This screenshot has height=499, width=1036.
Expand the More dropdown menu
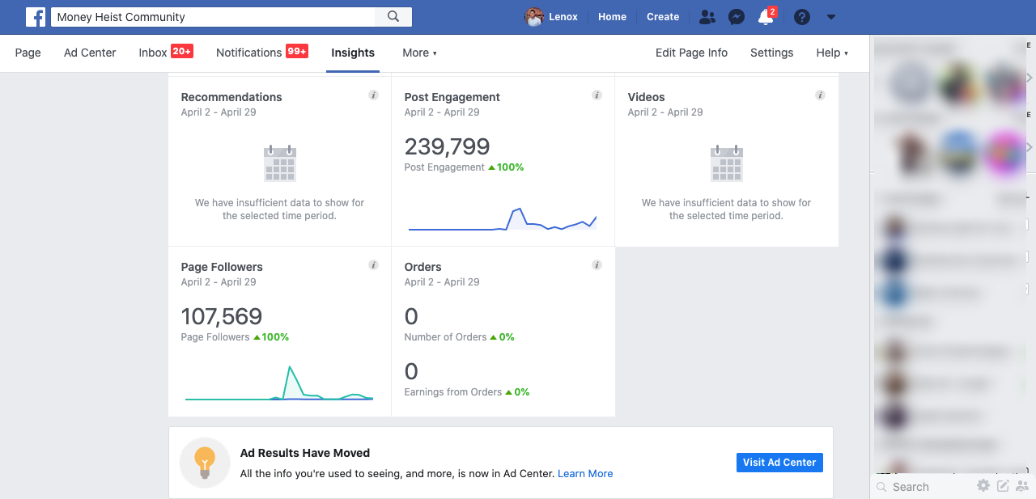point(419,53)
